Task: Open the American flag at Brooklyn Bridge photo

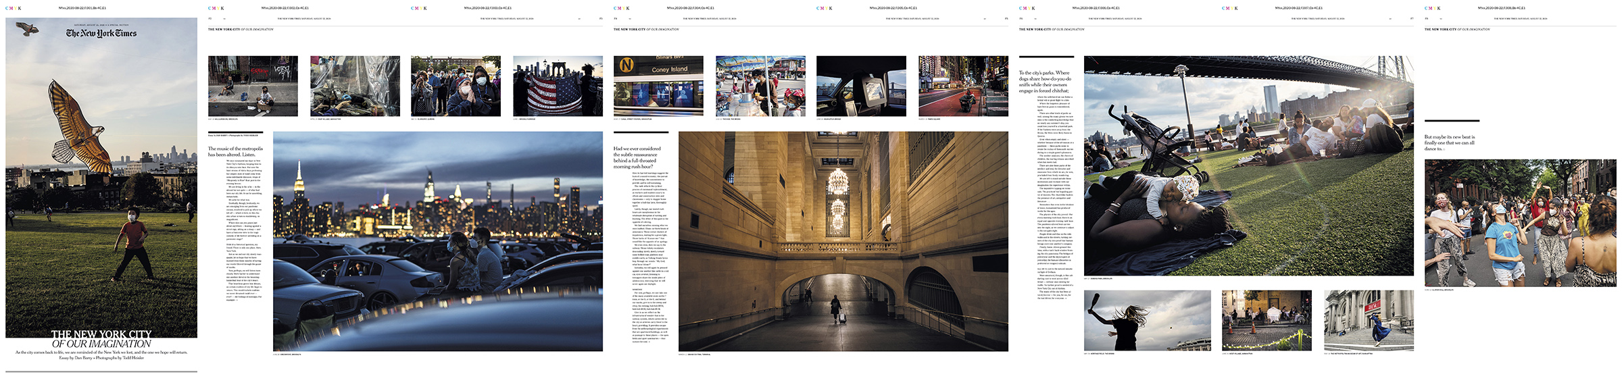Action: (x=558, y=86)
